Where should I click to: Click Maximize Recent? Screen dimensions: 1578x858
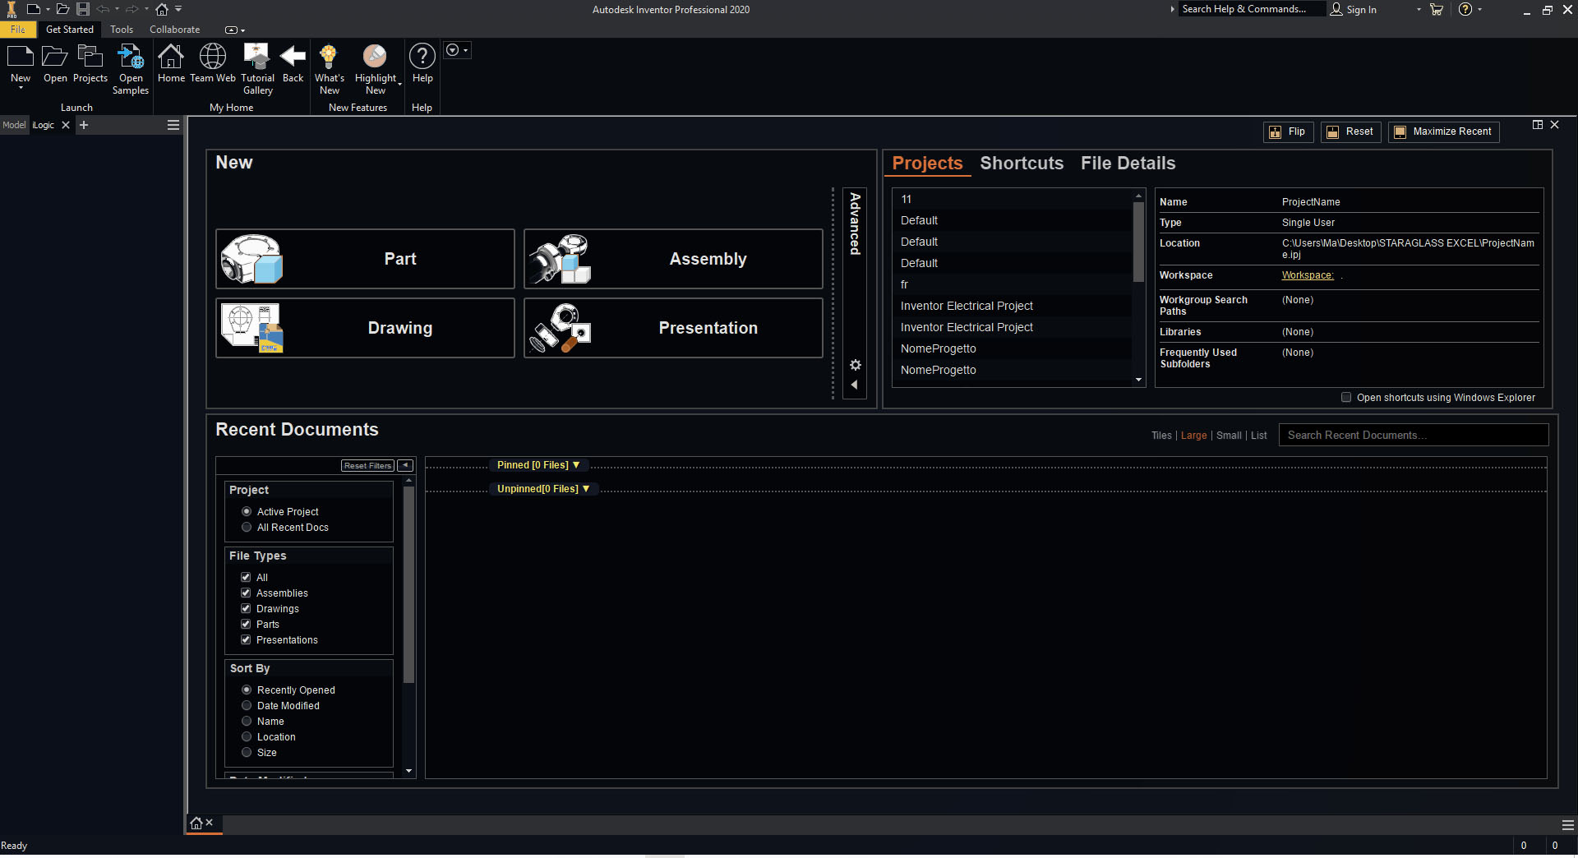click(x=1443, y=131)
